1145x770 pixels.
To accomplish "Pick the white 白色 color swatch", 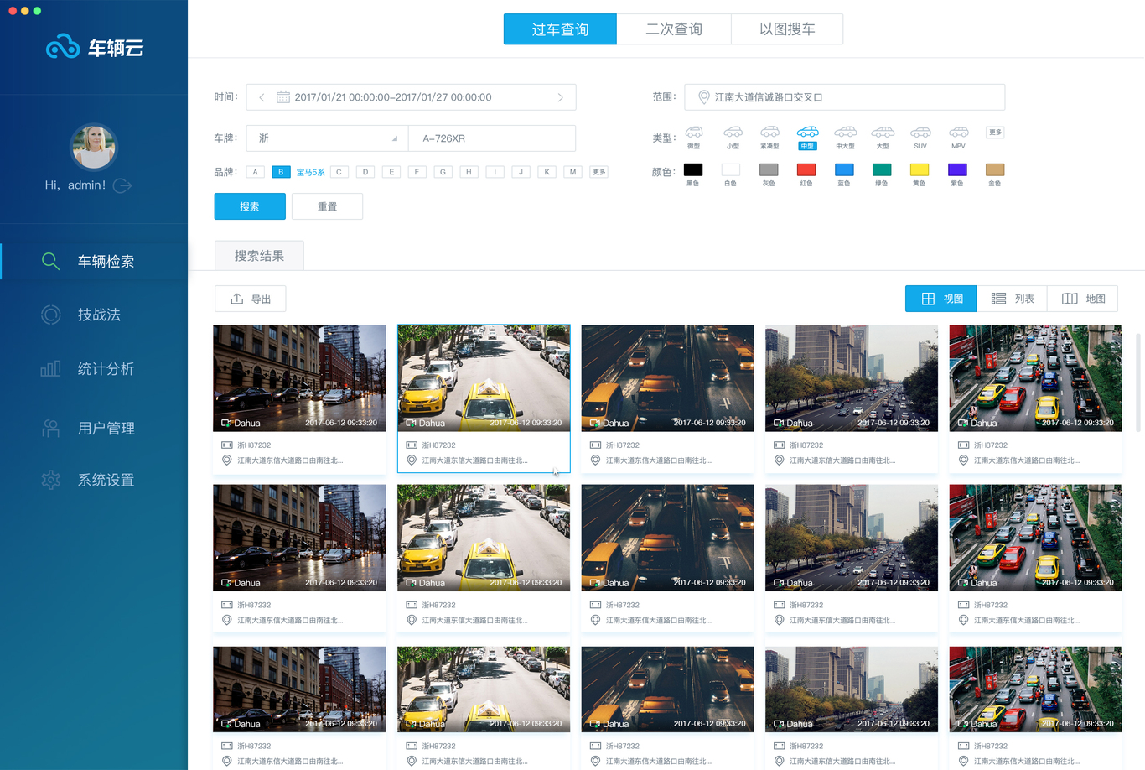I will click(x=731, y=170).
